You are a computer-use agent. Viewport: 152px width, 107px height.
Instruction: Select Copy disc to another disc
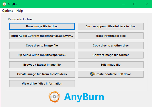111,45
